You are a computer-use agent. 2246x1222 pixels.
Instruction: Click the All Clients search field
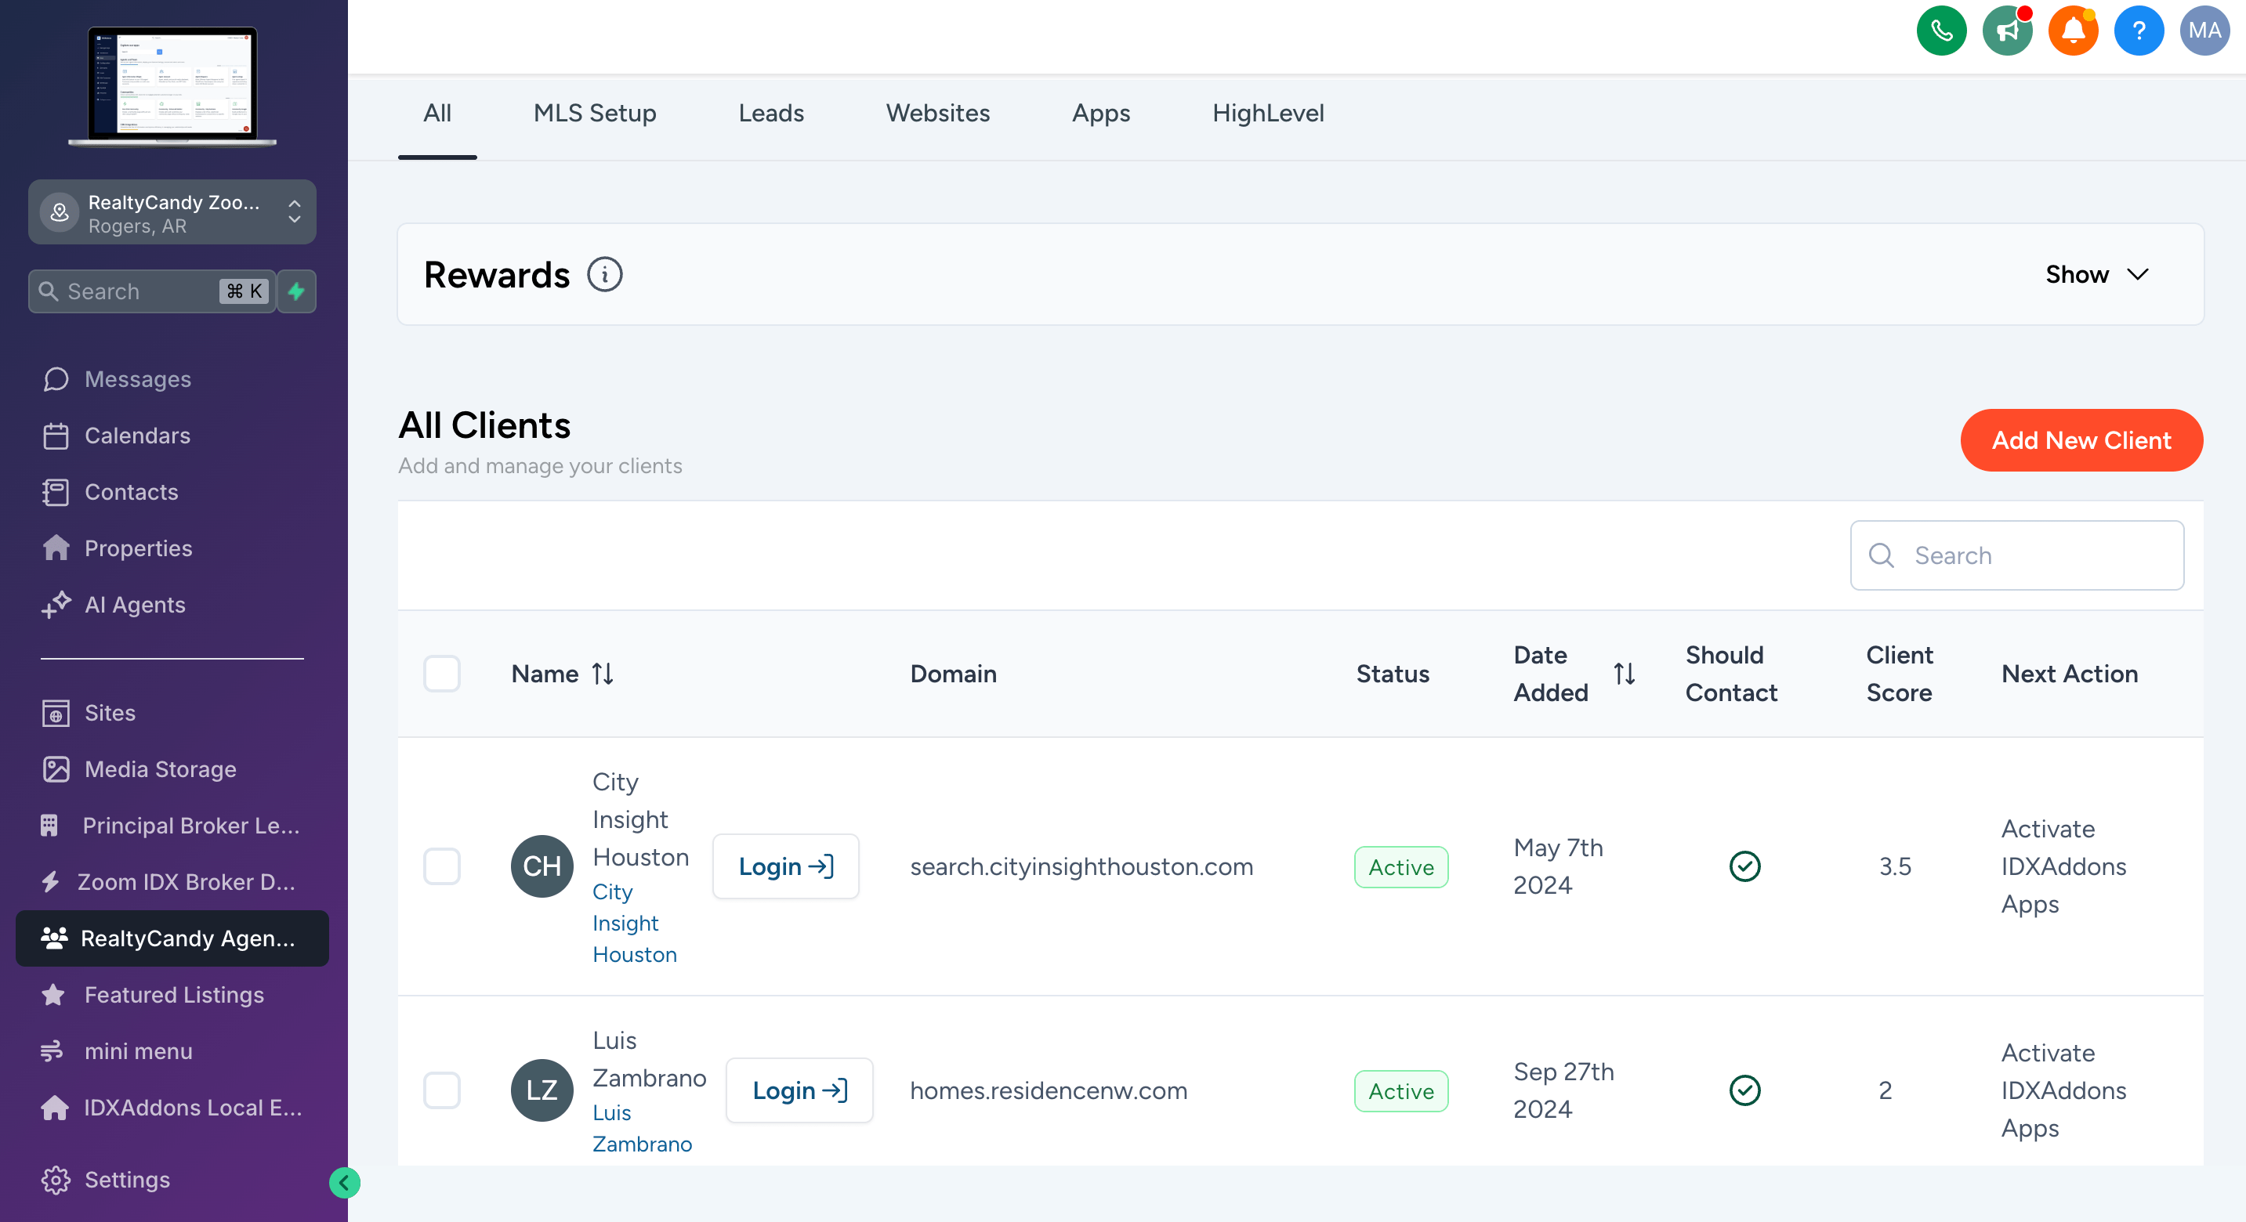[2031, 555]
